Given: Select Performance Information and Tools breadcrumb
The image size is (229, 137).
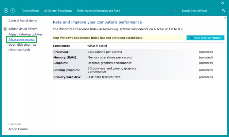Looking at the screenshot, I should (x=99, y=11).
